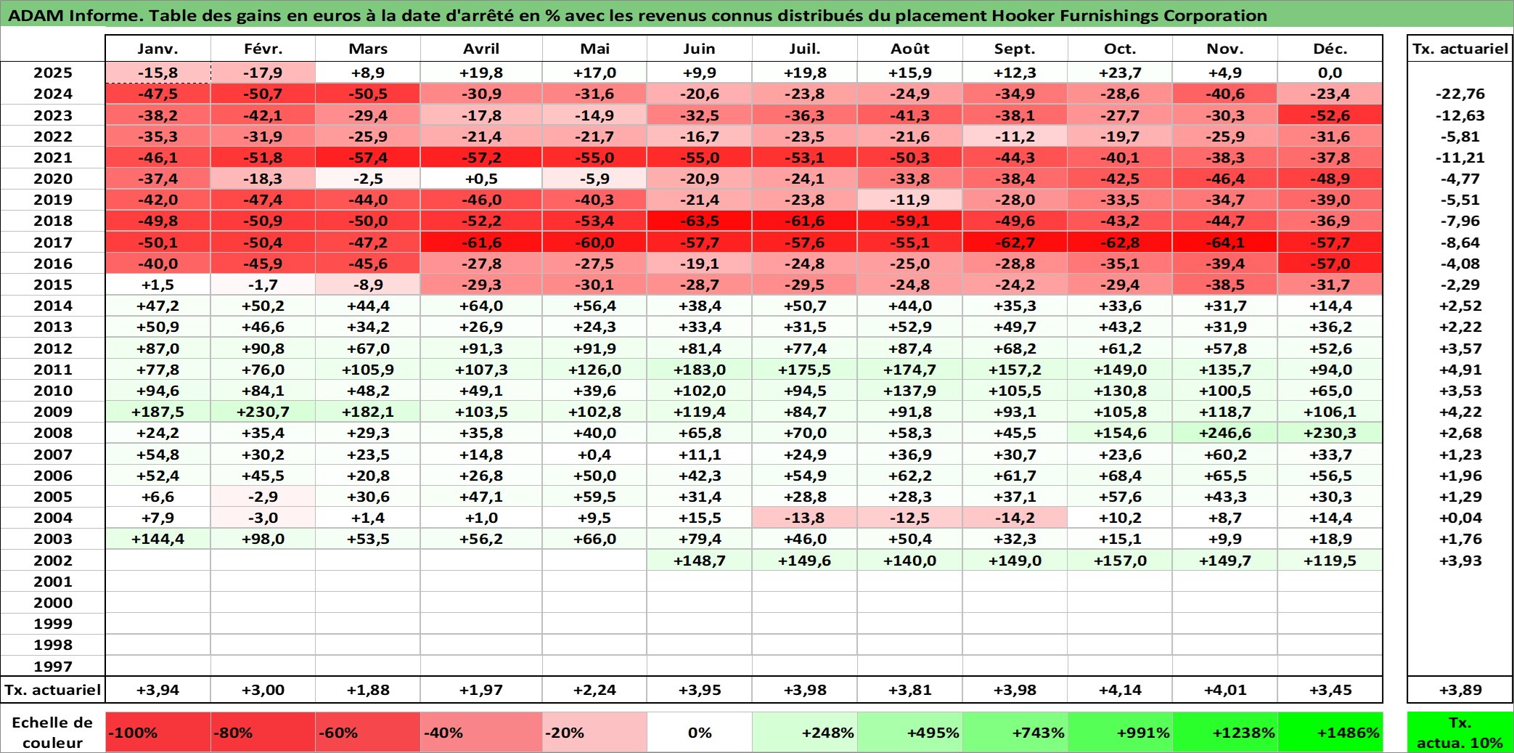Click the 2009 Févr. cell +230,7
Image resolution: width=1514 pixels, height=753 pixels.
pos(263,412)
